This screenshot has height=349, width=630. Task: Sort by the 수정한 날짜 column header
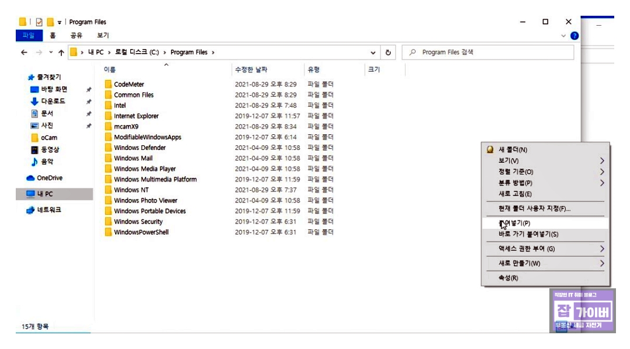coord(251,69)
